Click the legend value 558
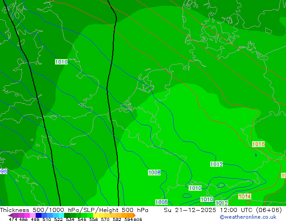The width and height of the screenshot is (286, 221). pyautogui.click(x=93, y=219)
